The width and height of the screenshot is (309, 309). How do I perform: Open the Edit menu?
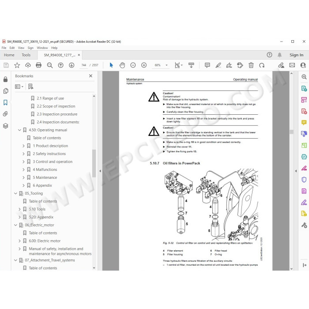point(12,48)
